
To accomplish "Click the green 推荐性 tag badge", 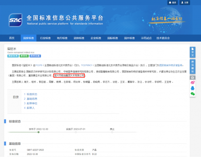I will (24, 56).
